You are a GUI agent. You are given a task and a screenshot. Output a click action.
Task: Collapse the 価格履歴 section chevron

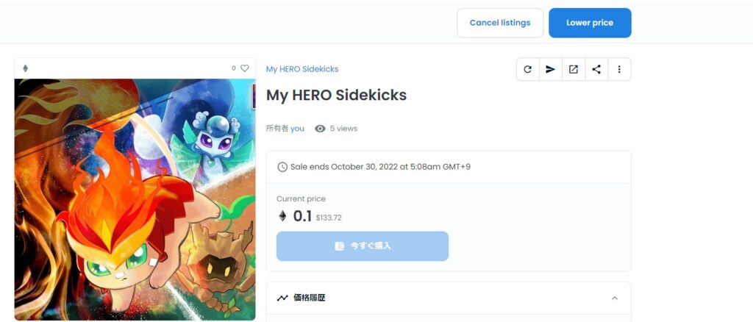point(615,298)
